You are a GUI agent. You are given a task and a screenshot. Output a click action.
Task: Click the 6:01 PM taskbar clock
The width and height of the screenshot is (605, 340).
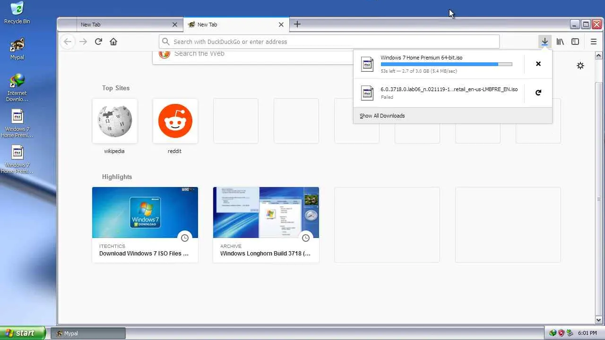click(x=587, y=333)
